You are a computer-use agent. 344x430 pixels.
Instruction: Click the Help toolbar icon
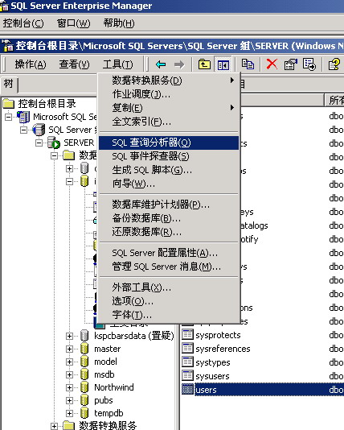334,64
